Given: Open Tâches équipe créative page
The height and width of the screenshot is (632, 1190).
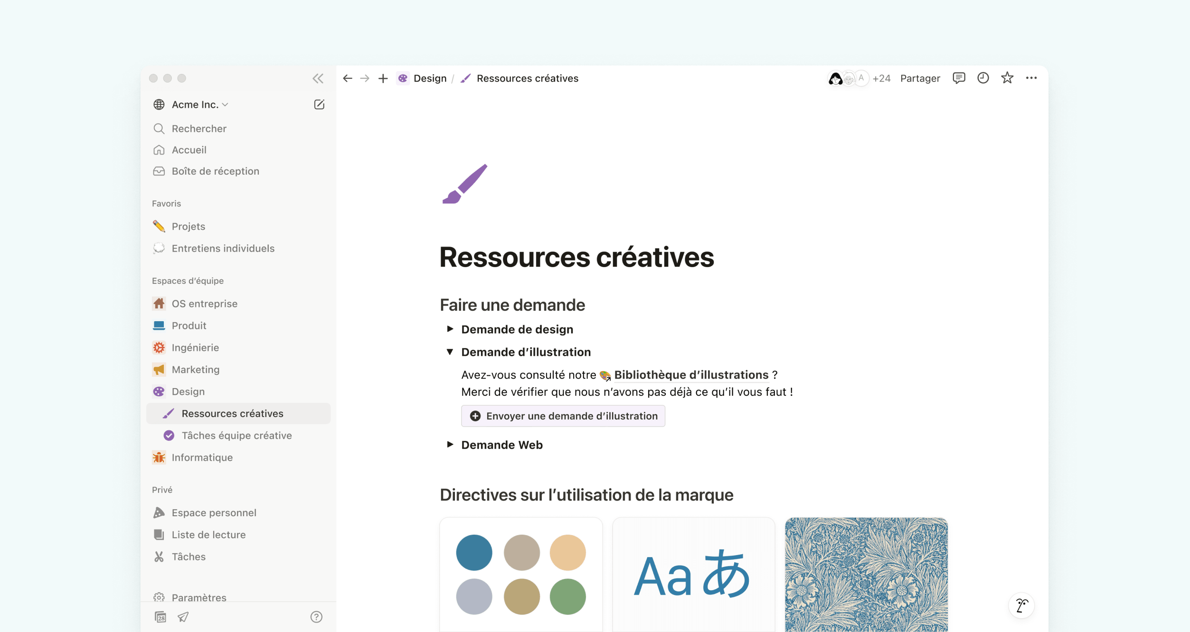Looking at the screenshot, I should tap(238, 436).
